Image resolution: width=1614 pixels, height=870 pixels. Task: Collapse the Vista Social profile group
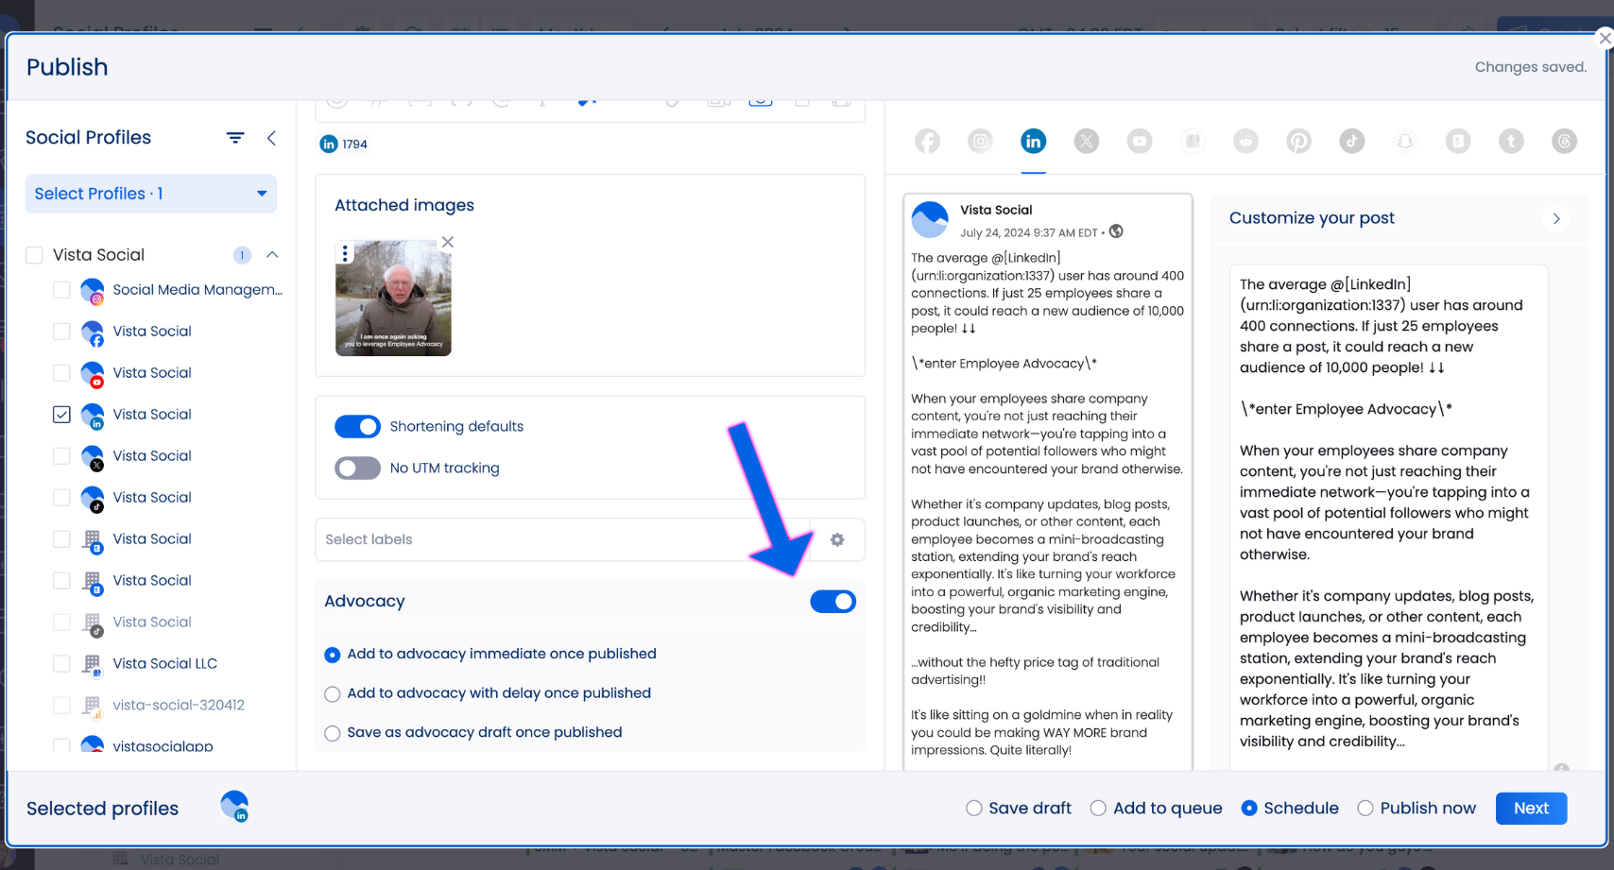click(x=272, y=254)
